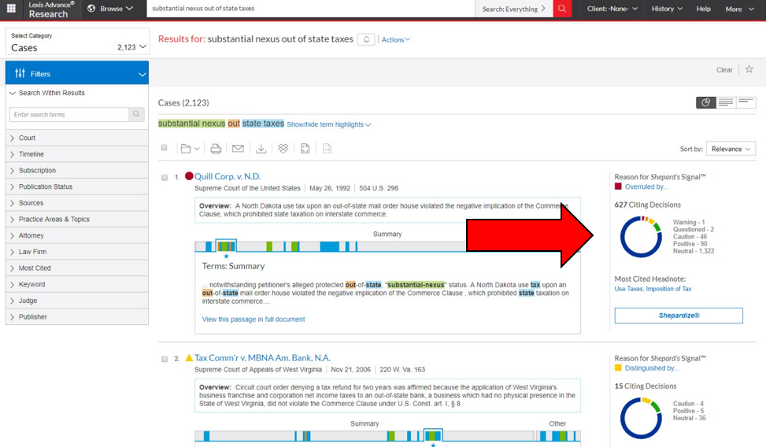The image size is (766, 447).
Task: Click the alert bell icon beside results title
Action: coord(366,39)
